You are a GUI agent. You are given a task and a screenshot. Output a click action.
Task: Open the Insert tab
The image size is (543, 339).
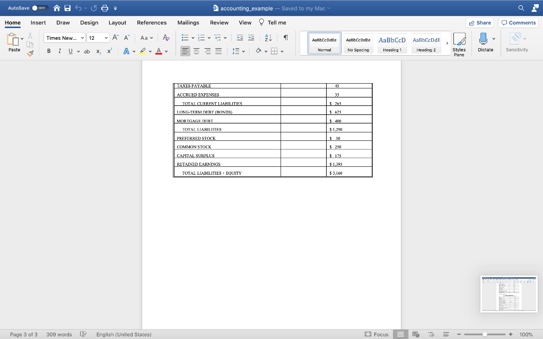pyautogui.click(x=38, y=22)
